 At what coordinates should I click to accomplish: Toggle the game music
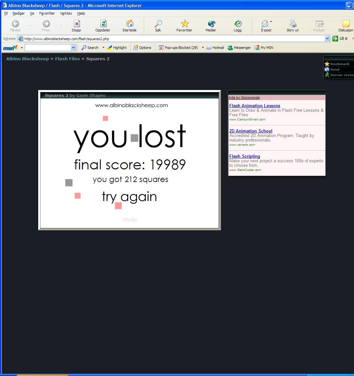pyautogui.click(x=130, y=219)
